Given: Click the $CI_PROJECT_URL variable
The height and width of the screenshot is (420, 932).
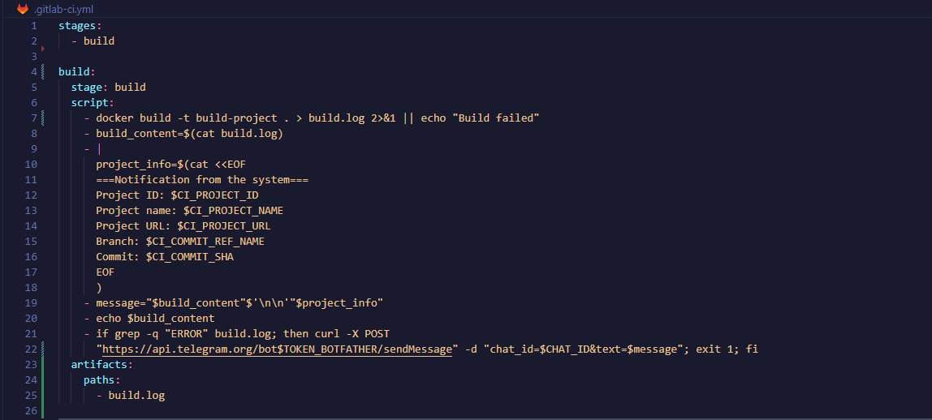Looking at the screenshot, I should (224, 226).
